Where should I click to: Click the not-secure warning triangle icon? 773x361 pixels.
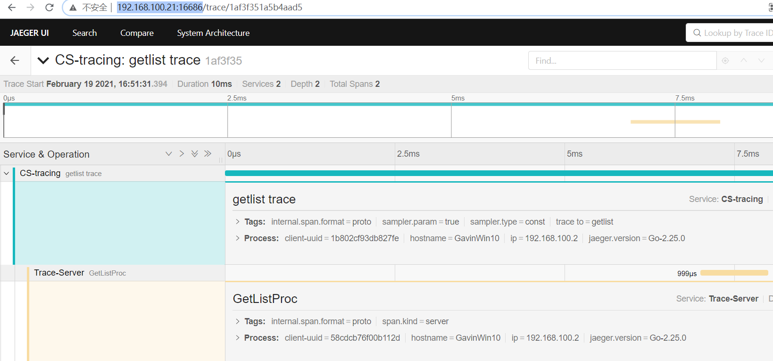click(x=73, y=8)
